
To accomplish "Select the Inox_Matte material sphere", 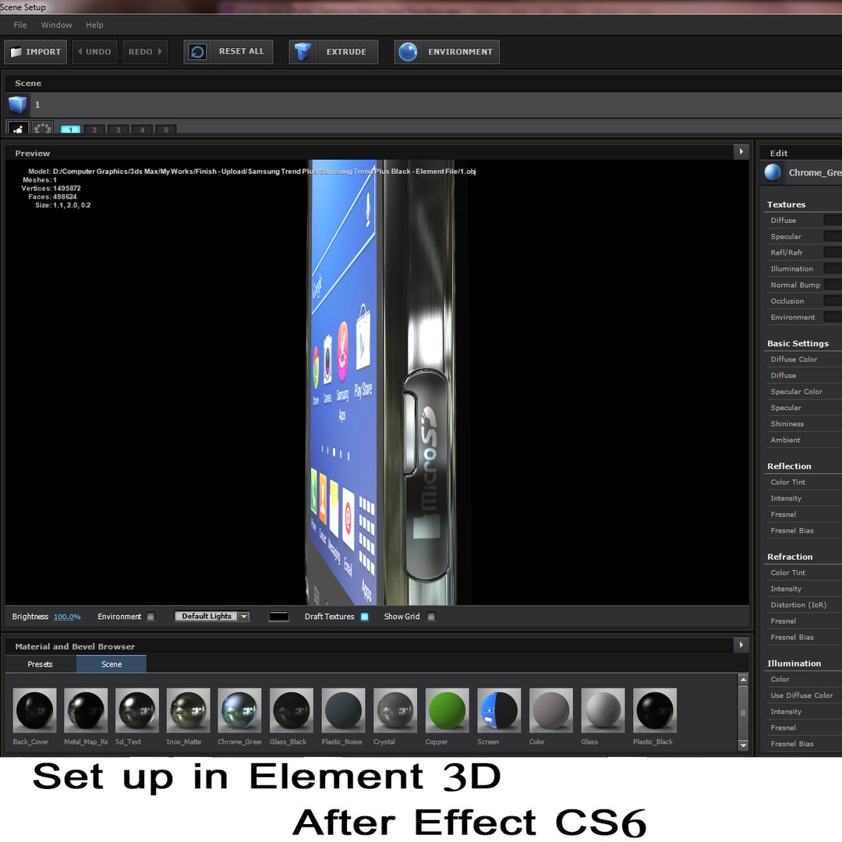I will (189, 710).
